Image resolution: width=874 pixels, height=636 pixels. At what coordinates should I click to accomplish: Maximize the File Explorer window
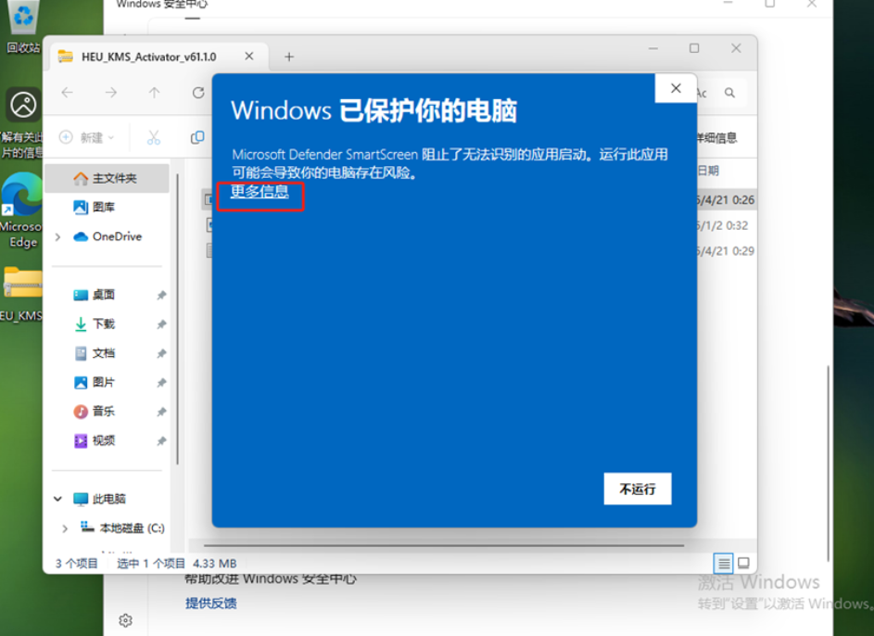pos(694,48)
